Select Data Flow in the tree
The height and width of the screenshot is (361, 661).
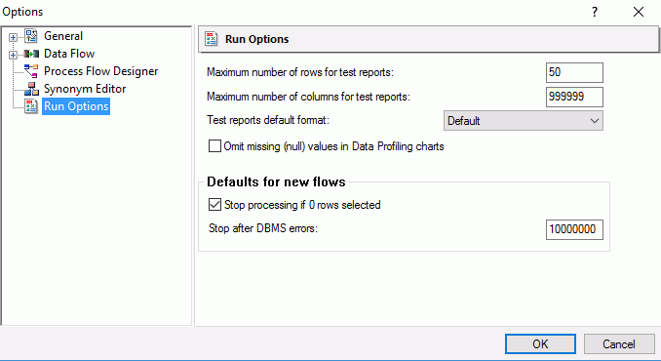pos(69,54)
